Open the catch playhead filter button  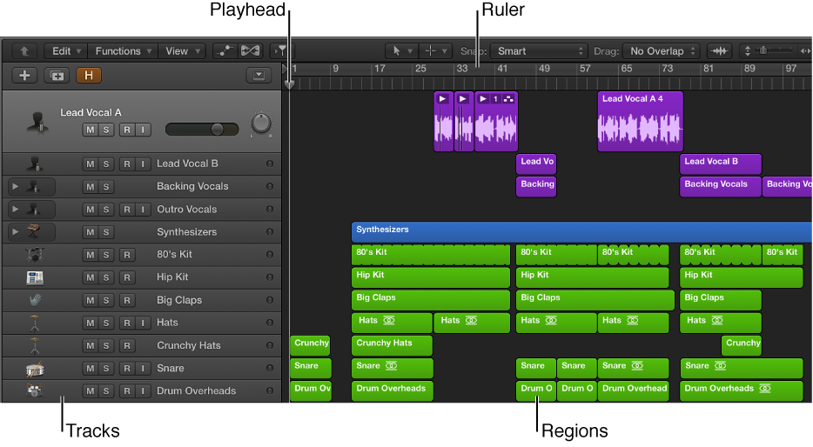[281, 50]
